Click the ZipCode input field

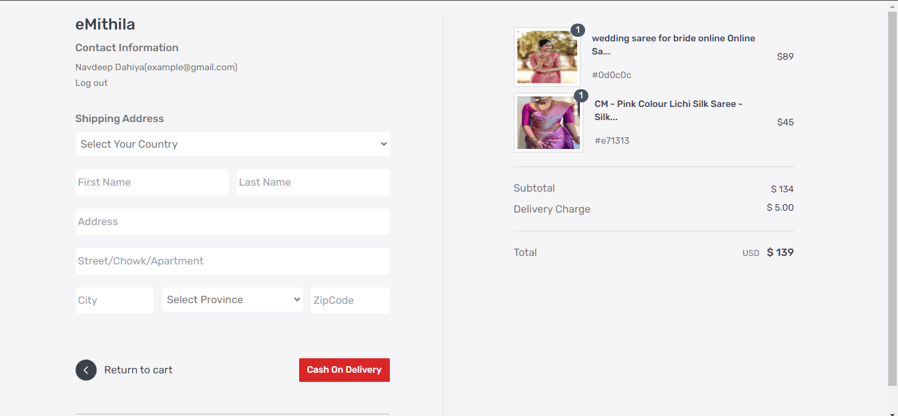click(350, 301)
